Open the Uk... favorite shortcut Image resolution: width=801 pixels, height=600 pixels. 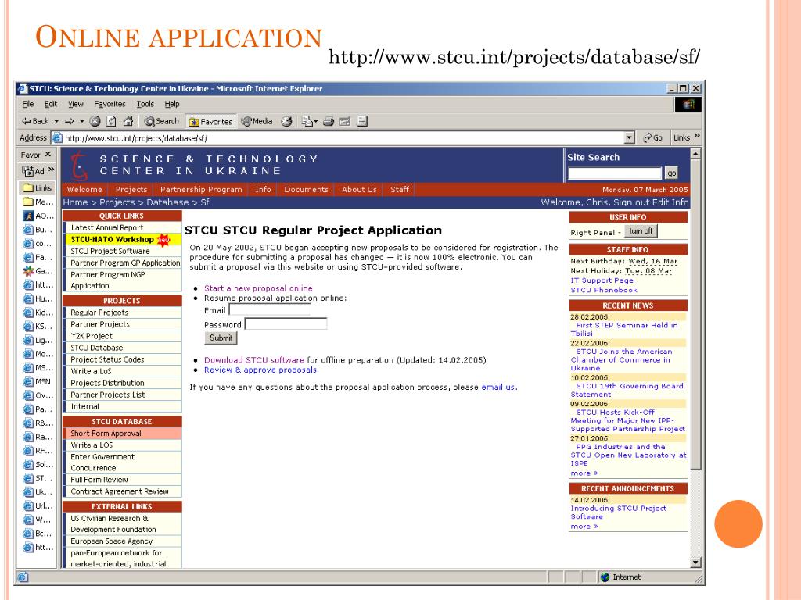pyautogui.click(x=38, y=492)
